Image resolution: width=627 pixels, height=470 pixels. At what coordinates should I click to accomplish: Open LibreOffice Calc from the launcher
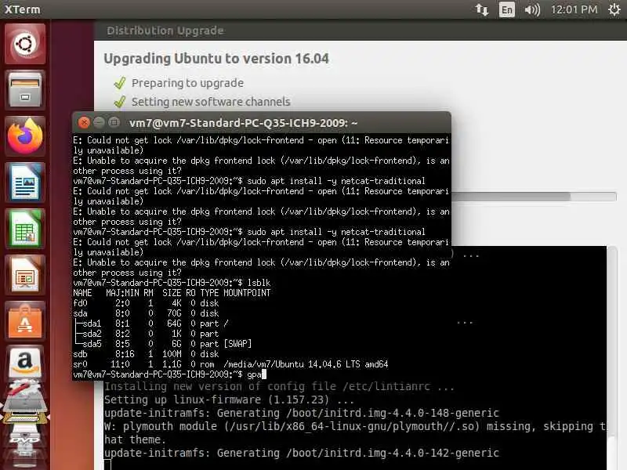[x=25, y=229]
